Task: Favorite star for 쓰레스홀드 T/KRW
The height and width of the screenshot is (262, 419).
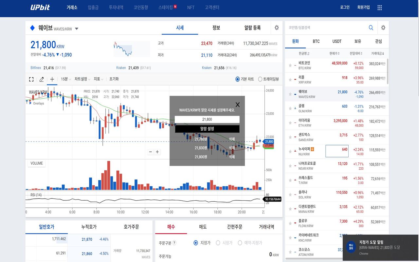Action: [x=290, y=180]
